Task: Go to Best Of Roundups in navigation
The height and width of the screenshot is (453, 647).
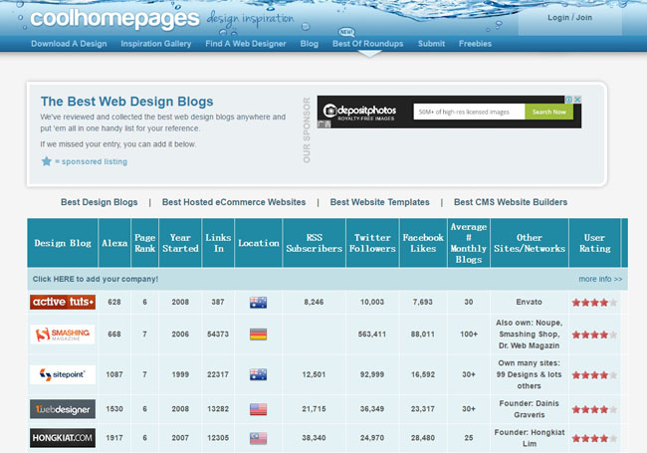Action: coord(367,44)
